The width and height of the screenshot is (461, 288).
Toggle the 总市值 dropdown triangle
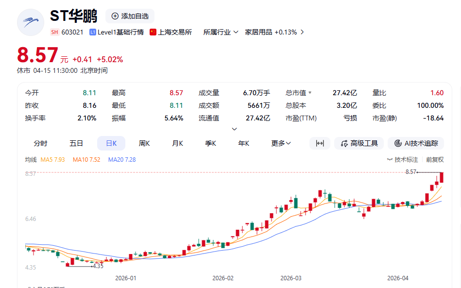click(x=310, y=93)
